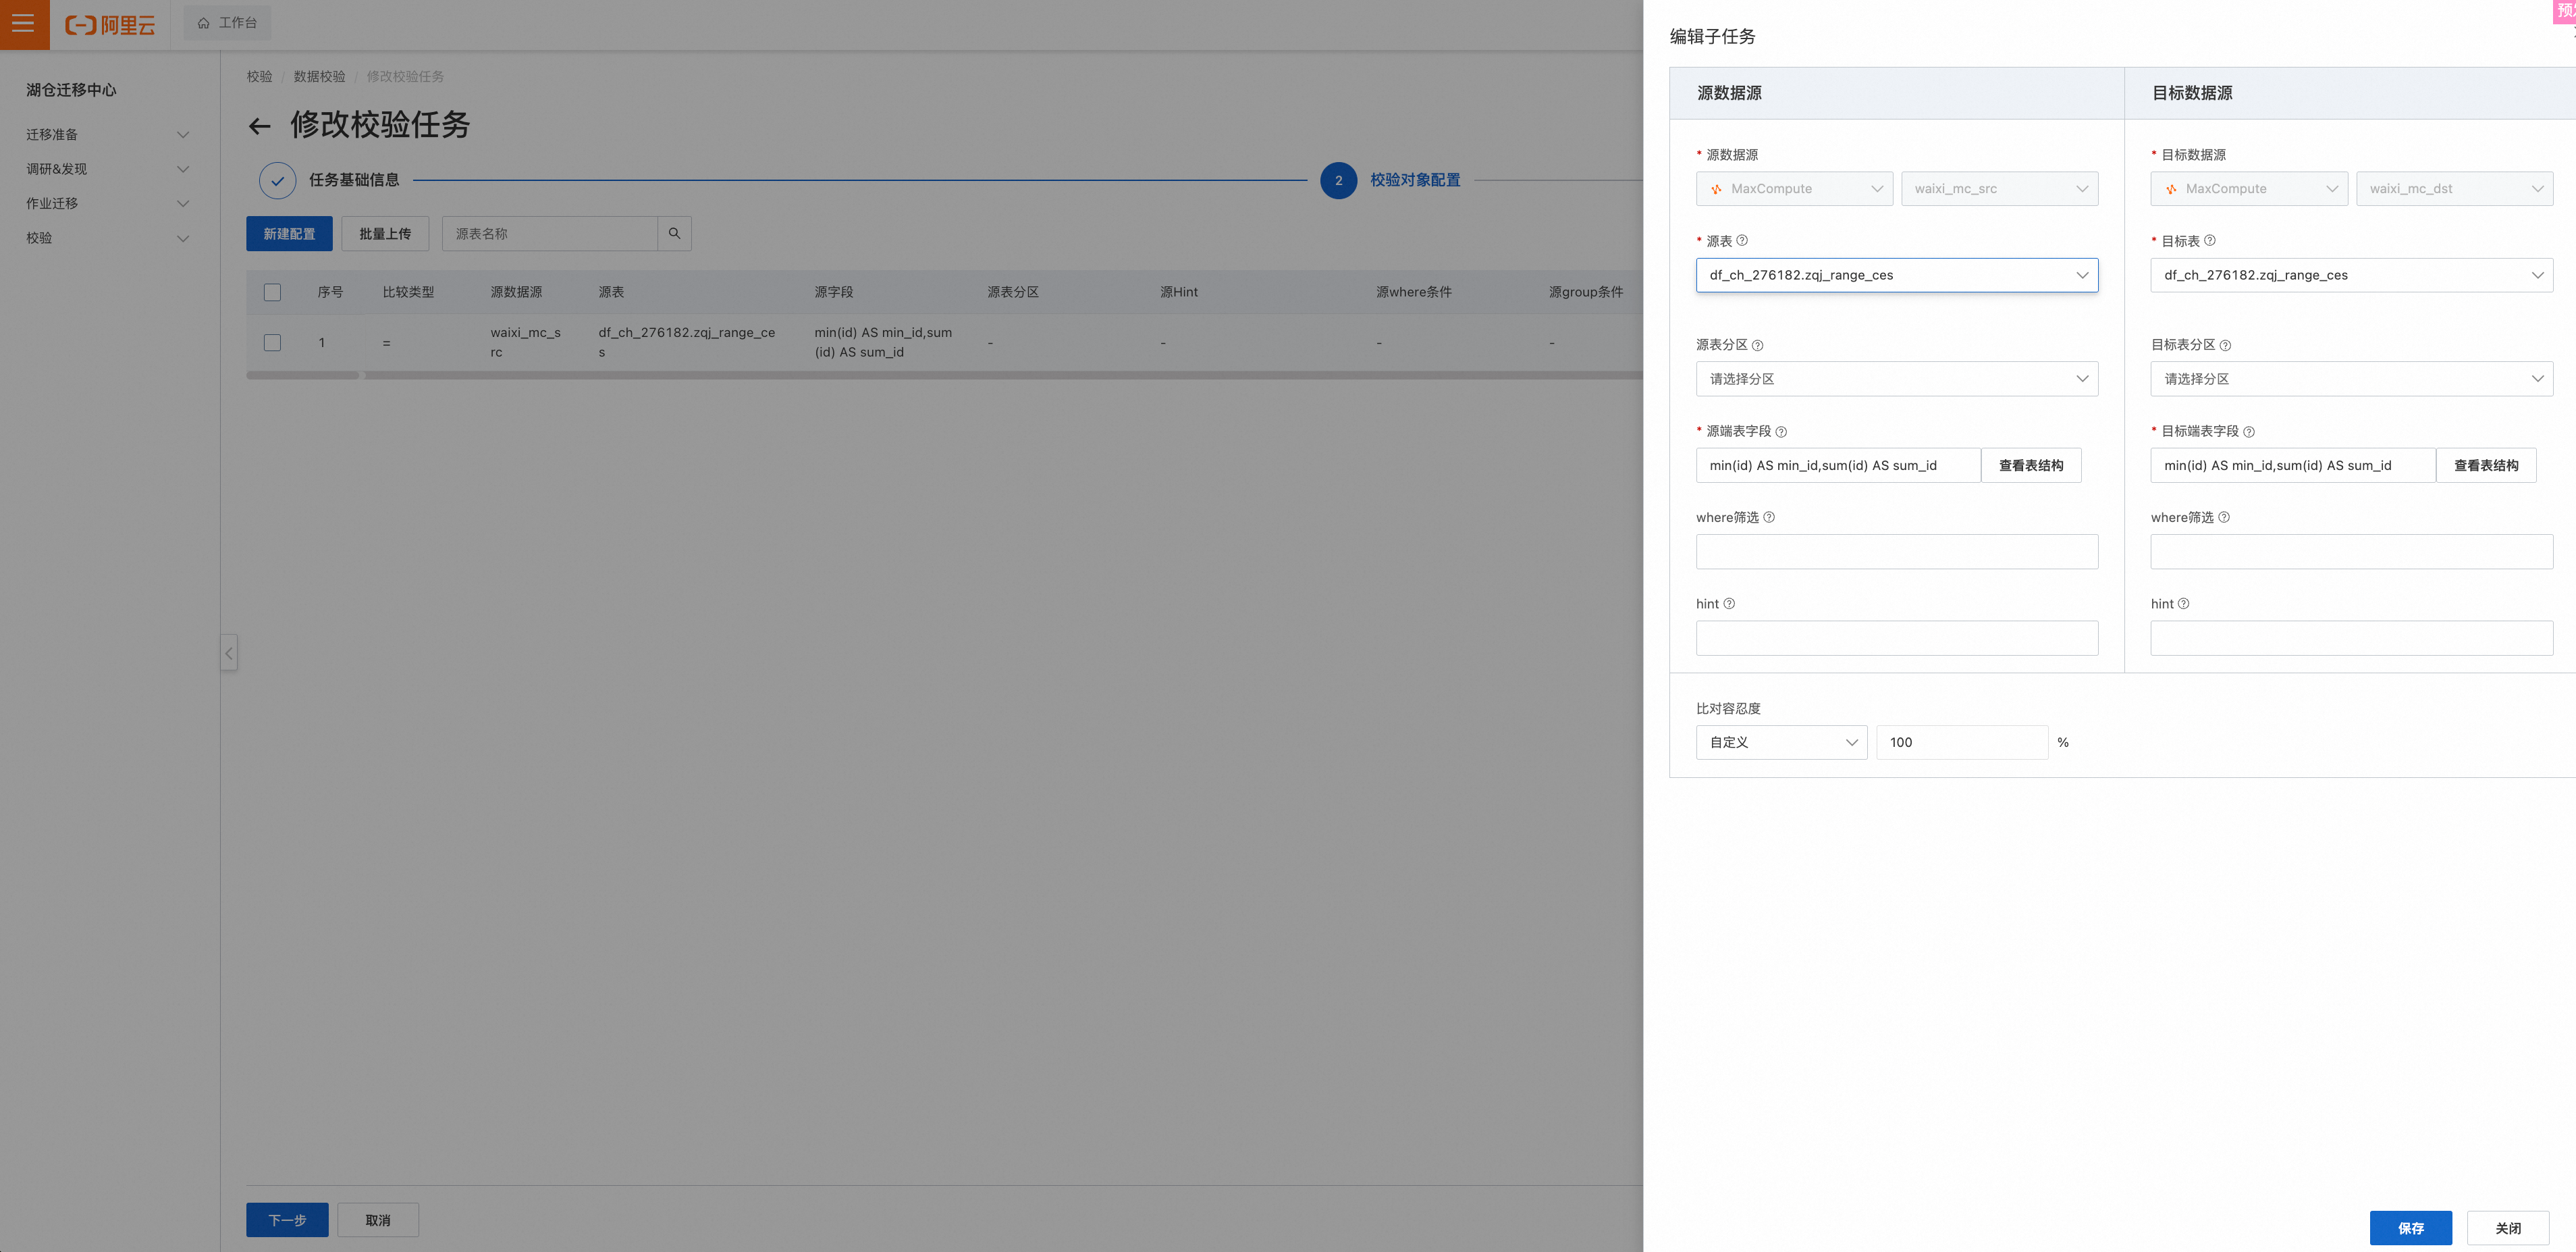
Task: Click table cell df_ch_276182.zqj_range_ces
Action: coord(687,342)
